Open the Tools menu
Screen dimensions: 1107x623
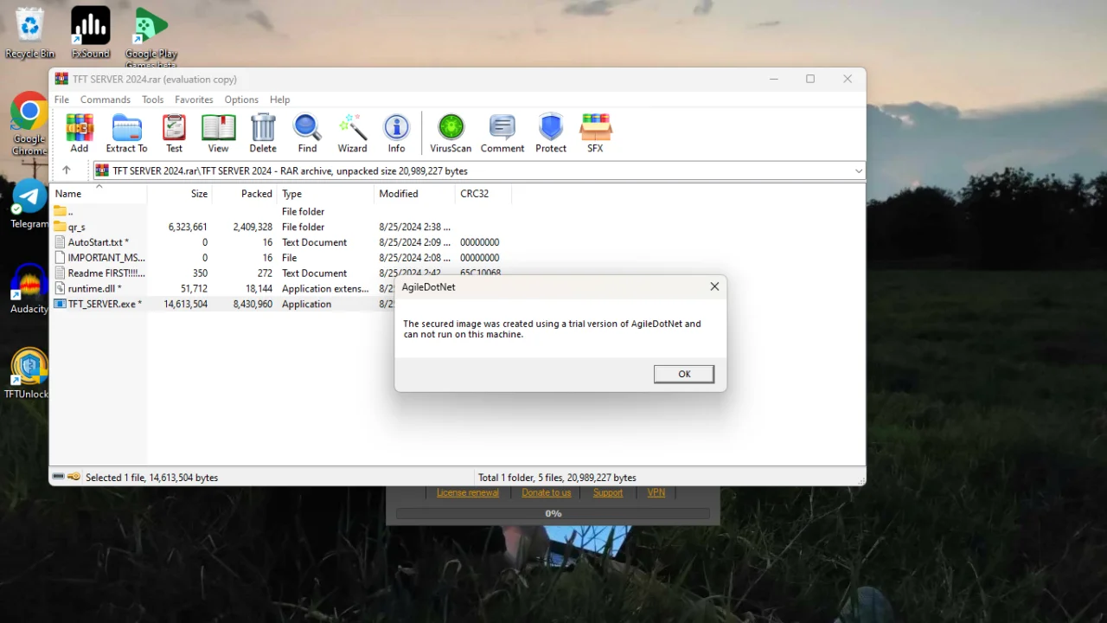point(153,100)
